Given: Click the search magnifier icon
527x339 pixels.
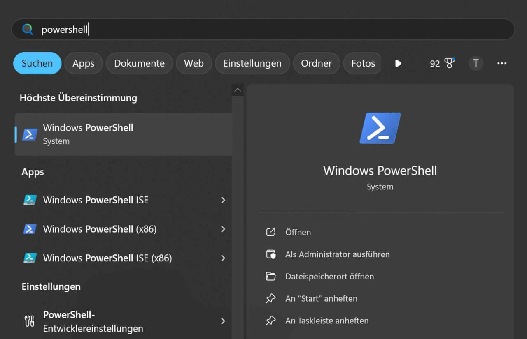Looking at the screenshot, I should pyautogui.click(x=27, y=29).
